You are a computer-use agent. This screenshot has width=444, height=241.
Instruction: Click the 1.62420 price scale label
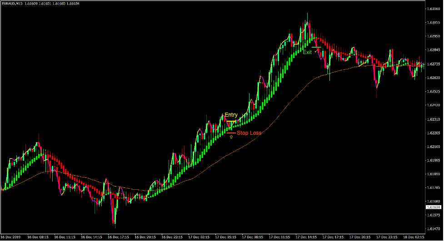tap(433, 105)
